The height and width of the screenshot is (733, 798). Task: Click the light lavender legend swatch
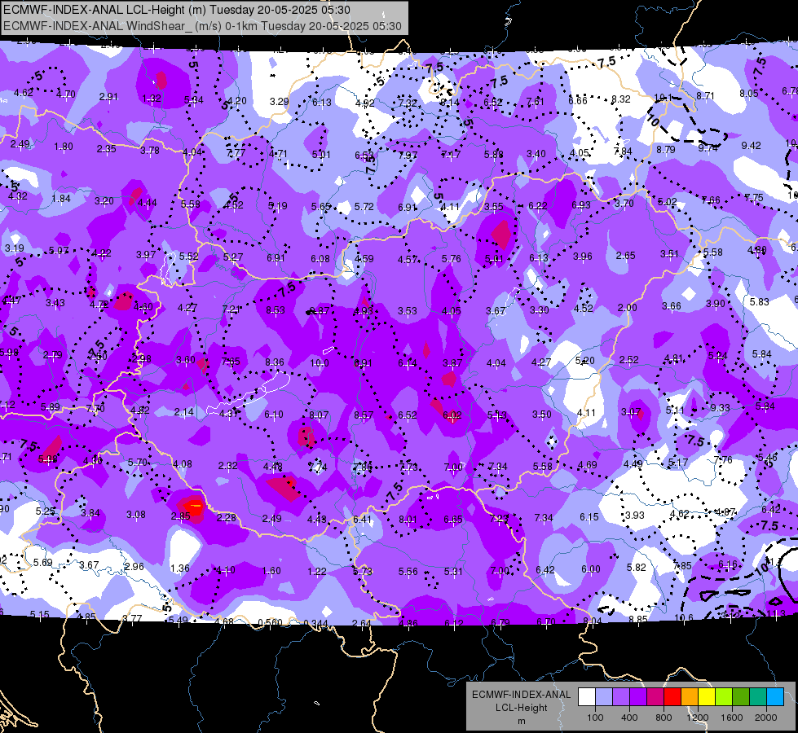(604, 697)
